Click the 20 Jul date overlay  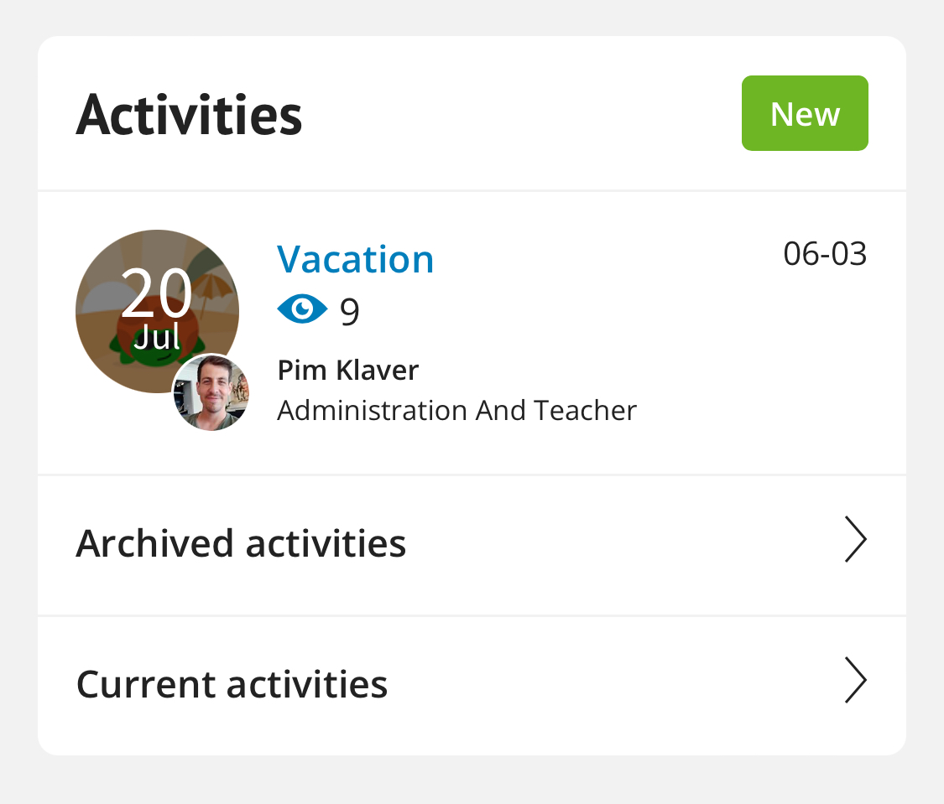click(x=157, y=308)
